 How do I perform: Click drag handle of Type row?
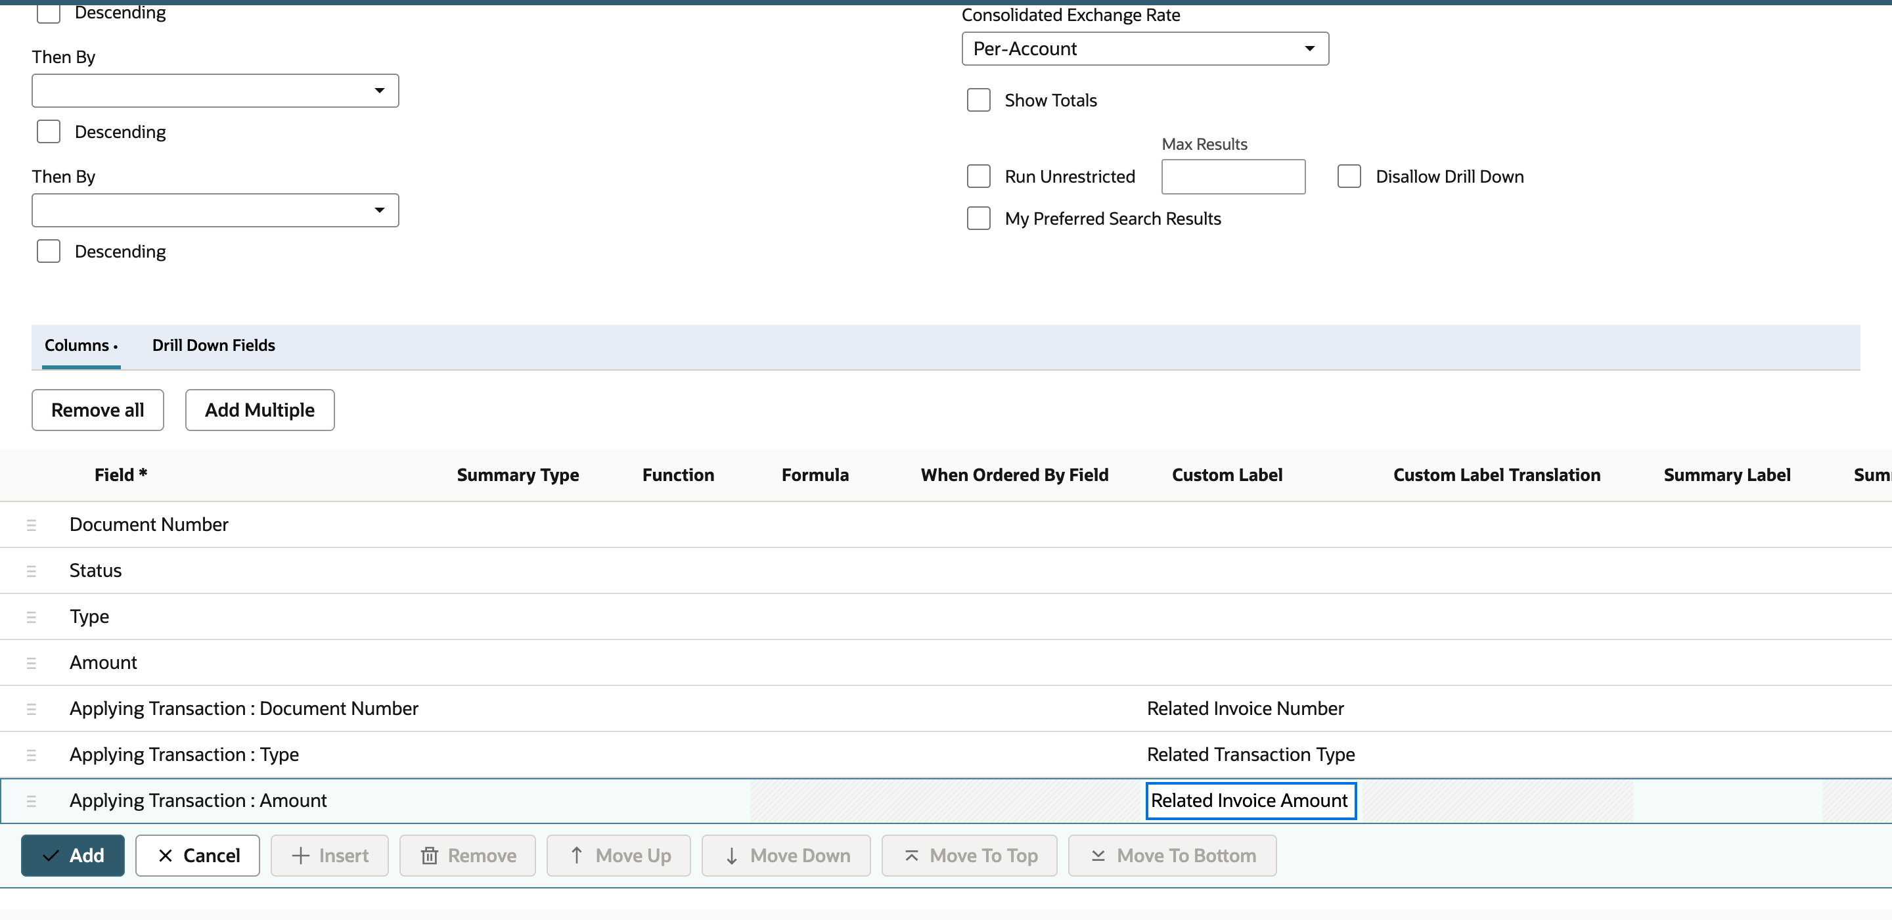[x=31, y=617]
